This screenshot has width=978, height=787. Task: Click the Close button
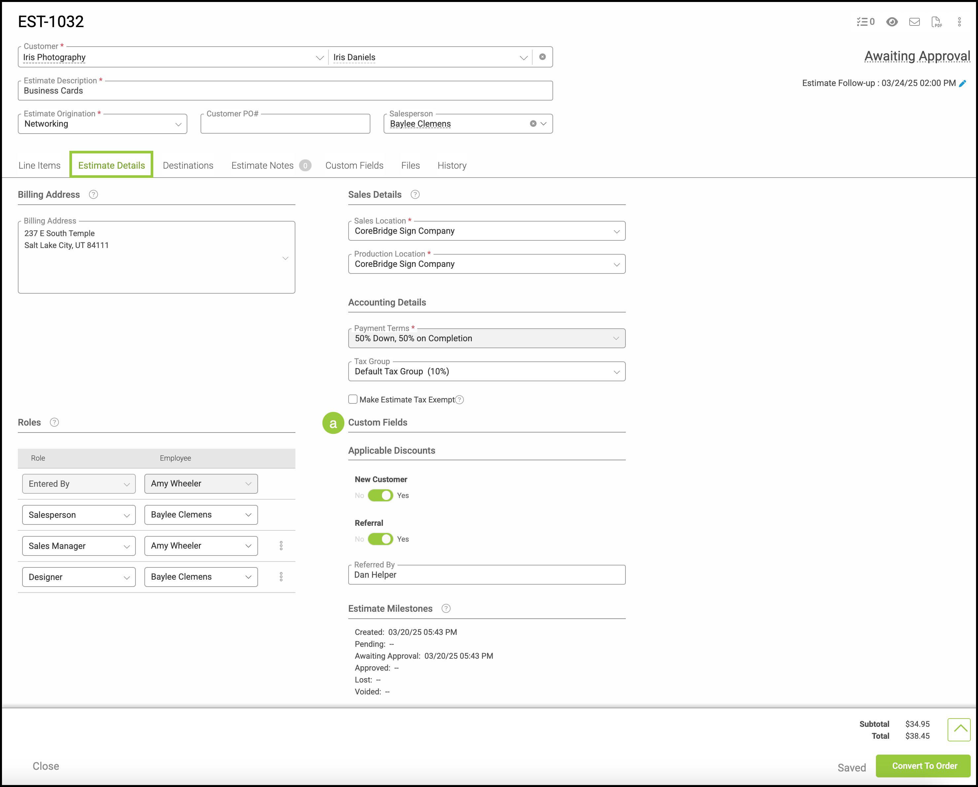46,766
